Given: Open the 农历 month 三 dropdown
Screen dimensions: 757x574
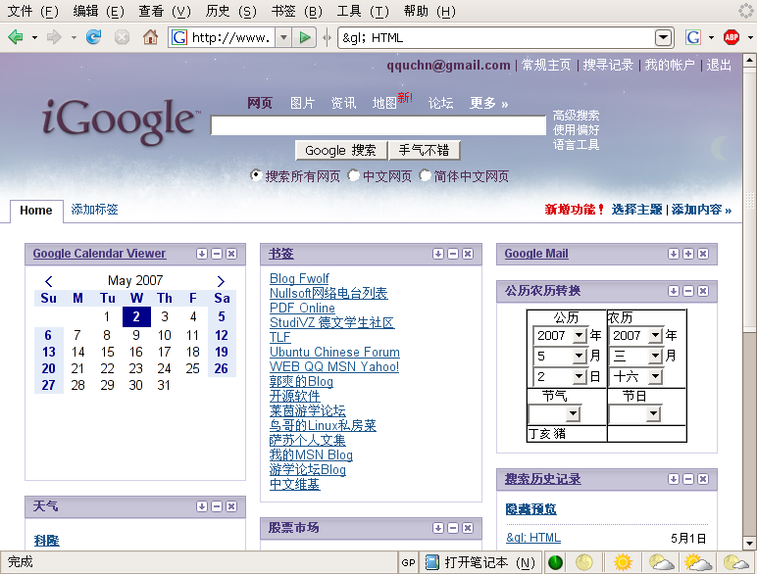Looking at the screenshot, I should (655, 356).
